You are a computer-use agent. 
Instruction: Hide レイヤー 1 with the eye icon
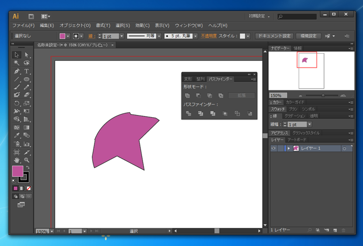pos(274,149)
